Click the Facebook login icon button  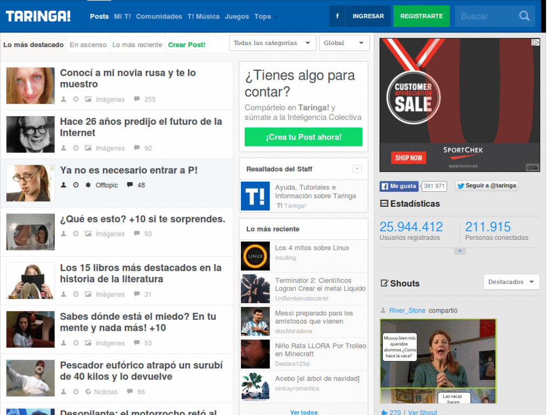pyautogui.click(x=337, y=16)
